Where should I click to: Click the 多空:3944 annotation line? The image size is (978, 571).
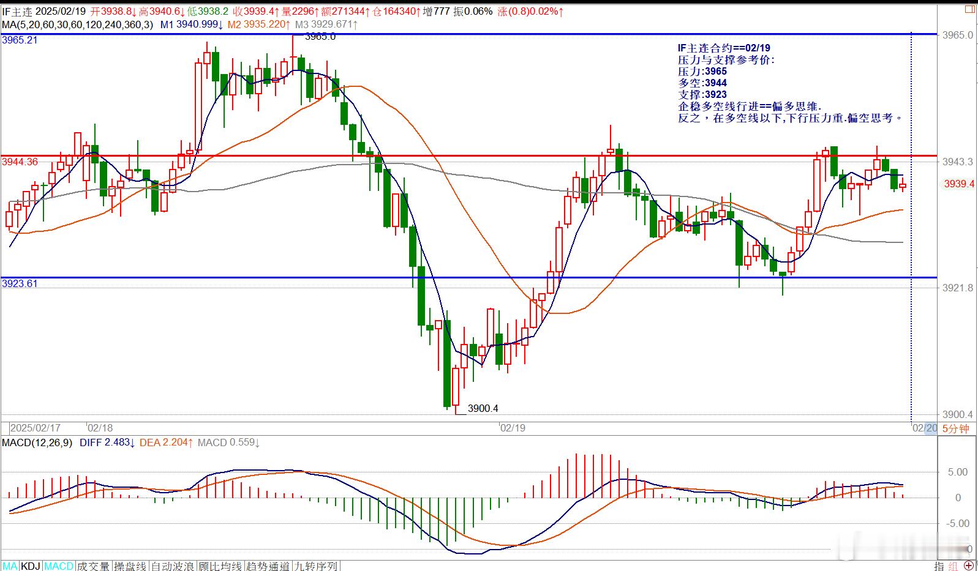coord(702,83)
